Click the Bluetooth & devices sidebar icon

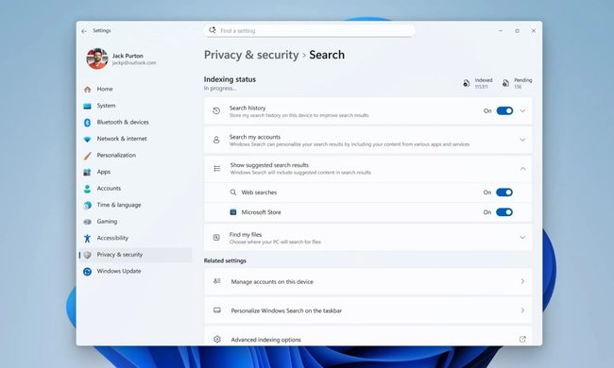(87, 123)
